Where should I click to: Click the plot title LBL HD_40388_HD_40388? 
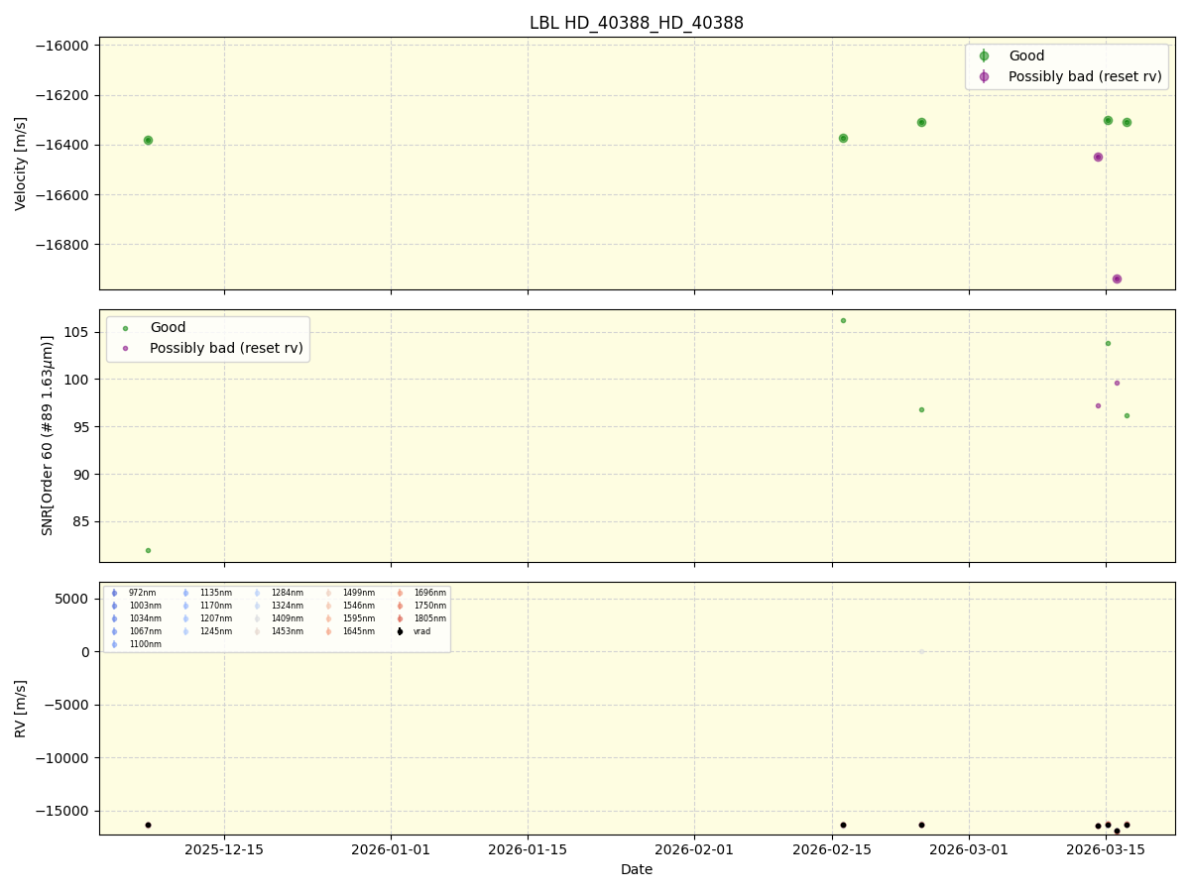(x=636, y=22)
